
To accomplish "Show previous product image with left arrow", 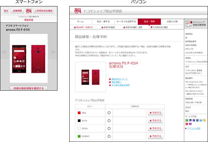I will tap(4, 52).
